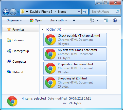Click the Network globe icon
Image resolution: width=123 pixels, height=110 pixels.
(x=9, y=72)
